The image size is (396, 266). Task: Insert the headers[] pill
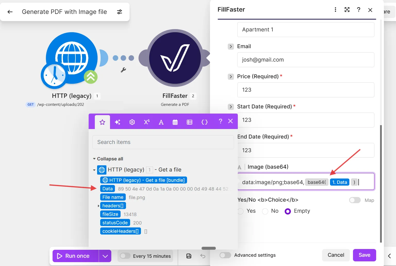pyautogui.click(x=113, y=206)
